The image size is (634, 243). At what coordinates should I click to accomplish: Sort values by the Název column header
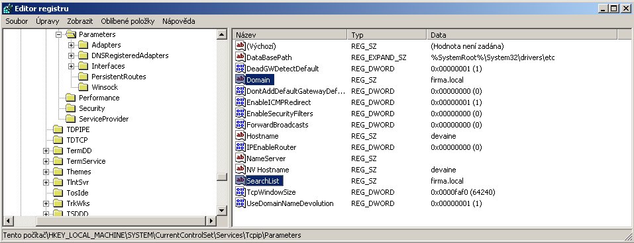point(290,35)
